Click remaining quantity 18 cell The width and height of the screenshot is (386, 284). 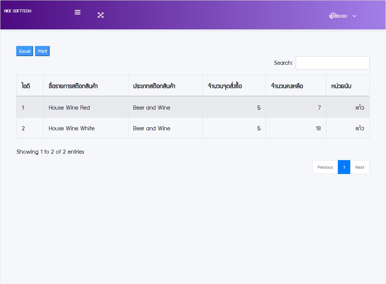coord(318,128)
